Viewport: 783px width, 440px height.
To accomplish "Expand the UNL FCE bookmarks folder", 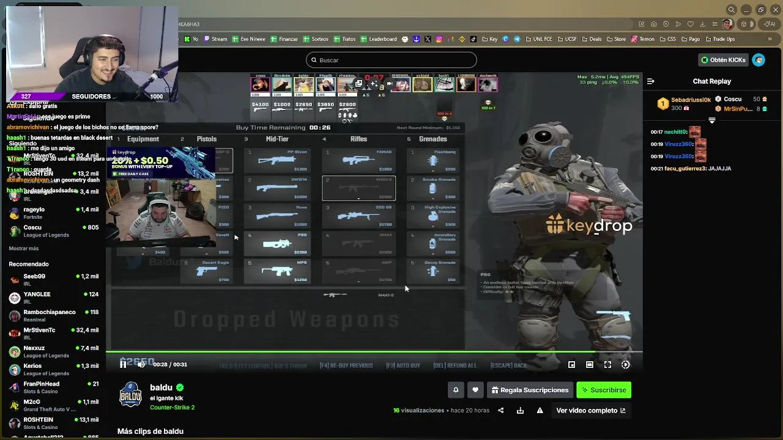I will (538, 39).
